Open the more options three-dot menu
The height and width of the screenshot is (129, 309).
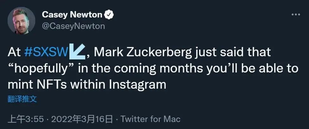click(295, 15)
